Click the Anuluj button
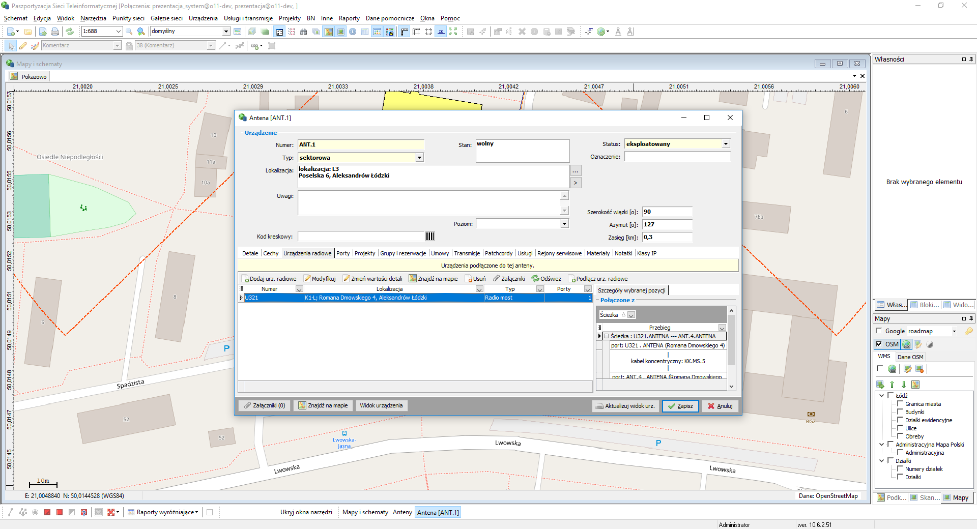 coord(720,406)
